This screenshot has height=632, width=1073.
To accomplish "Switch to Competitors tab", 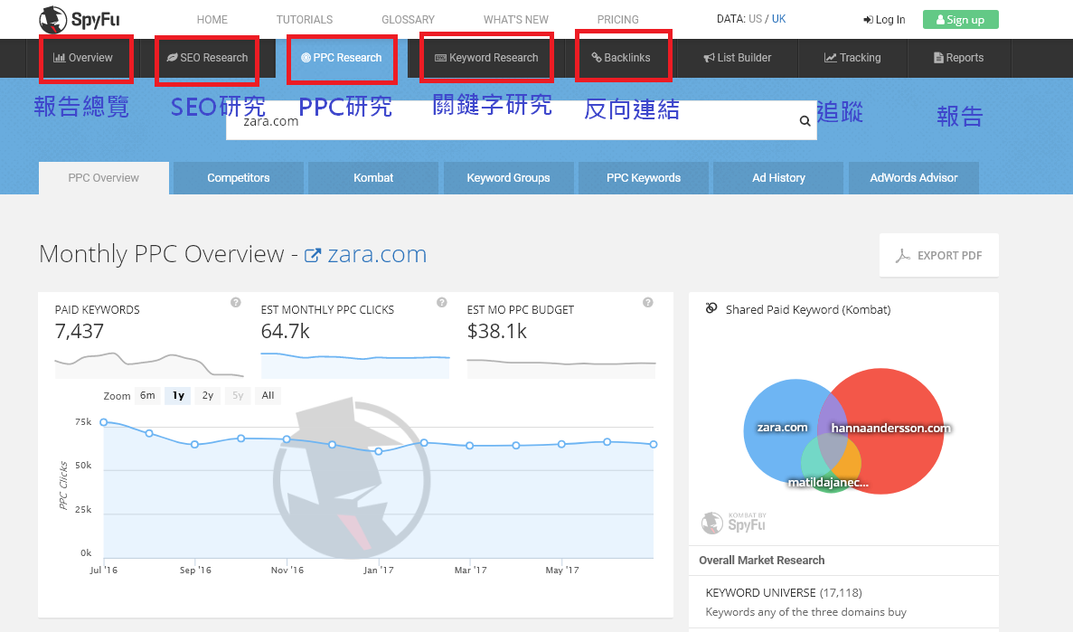I will tap(238, 178).
